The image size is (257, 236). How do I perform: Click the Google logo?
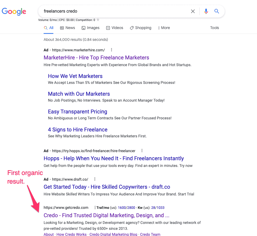[14, 12]
